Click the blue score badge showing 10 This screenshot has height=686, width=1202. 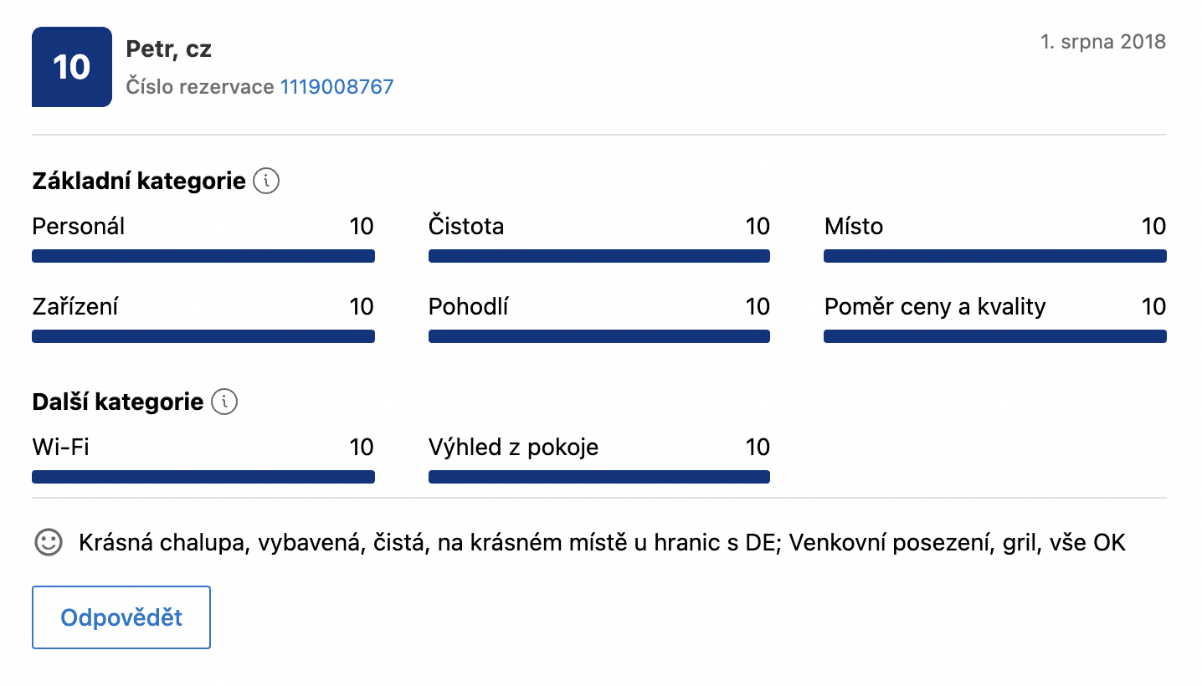72,67
